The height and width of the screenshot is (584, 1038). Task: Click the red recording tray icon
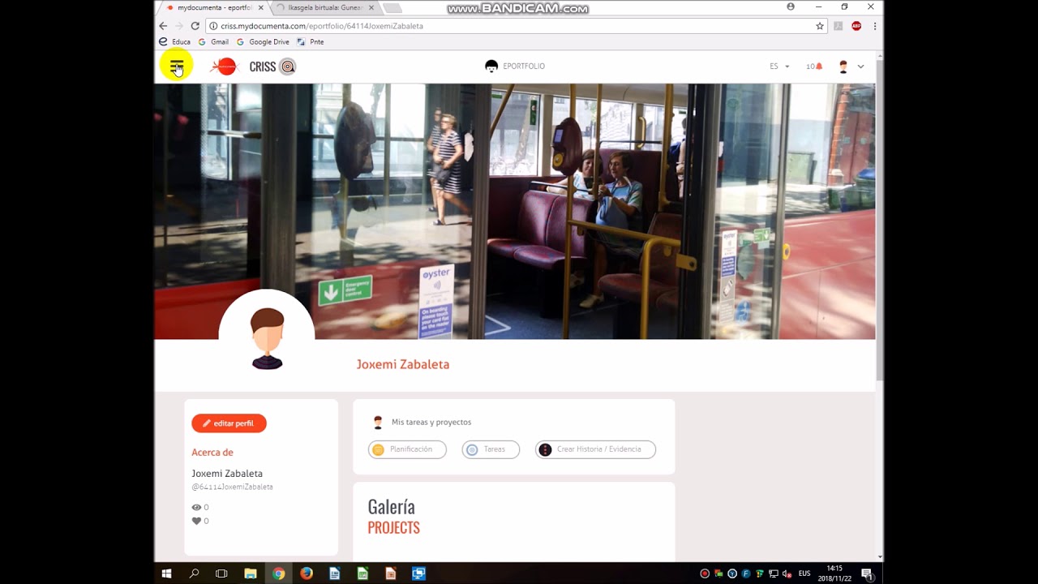pos(705,573)
